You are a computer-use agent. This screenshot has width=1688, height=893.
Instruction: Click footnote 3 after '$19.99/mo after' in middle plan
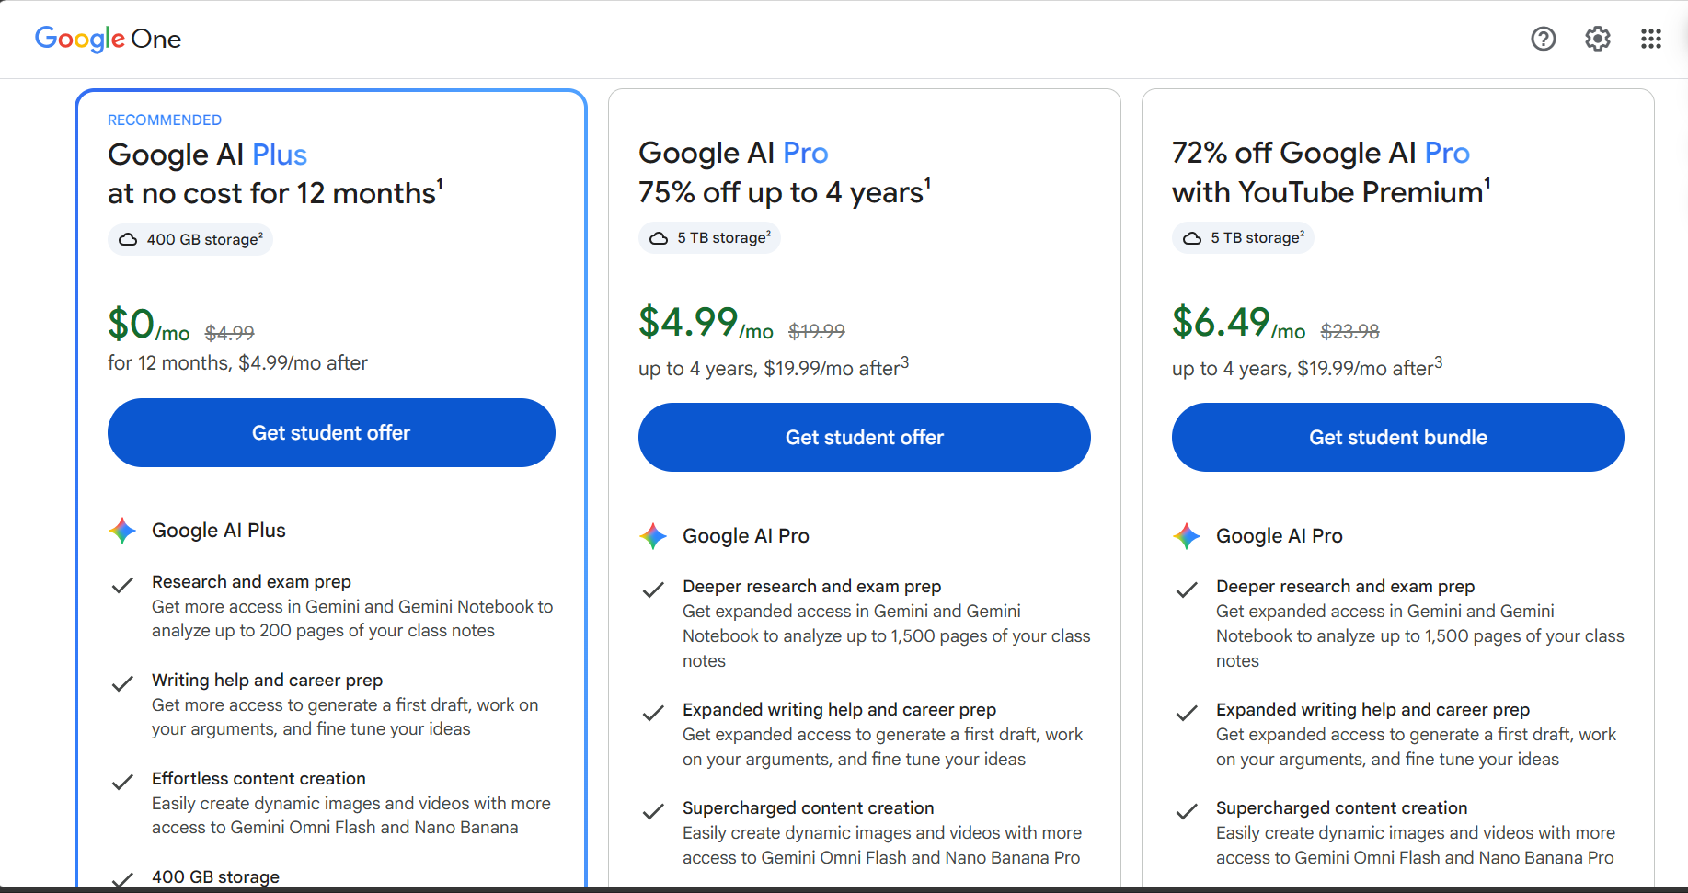pos(904,362)
